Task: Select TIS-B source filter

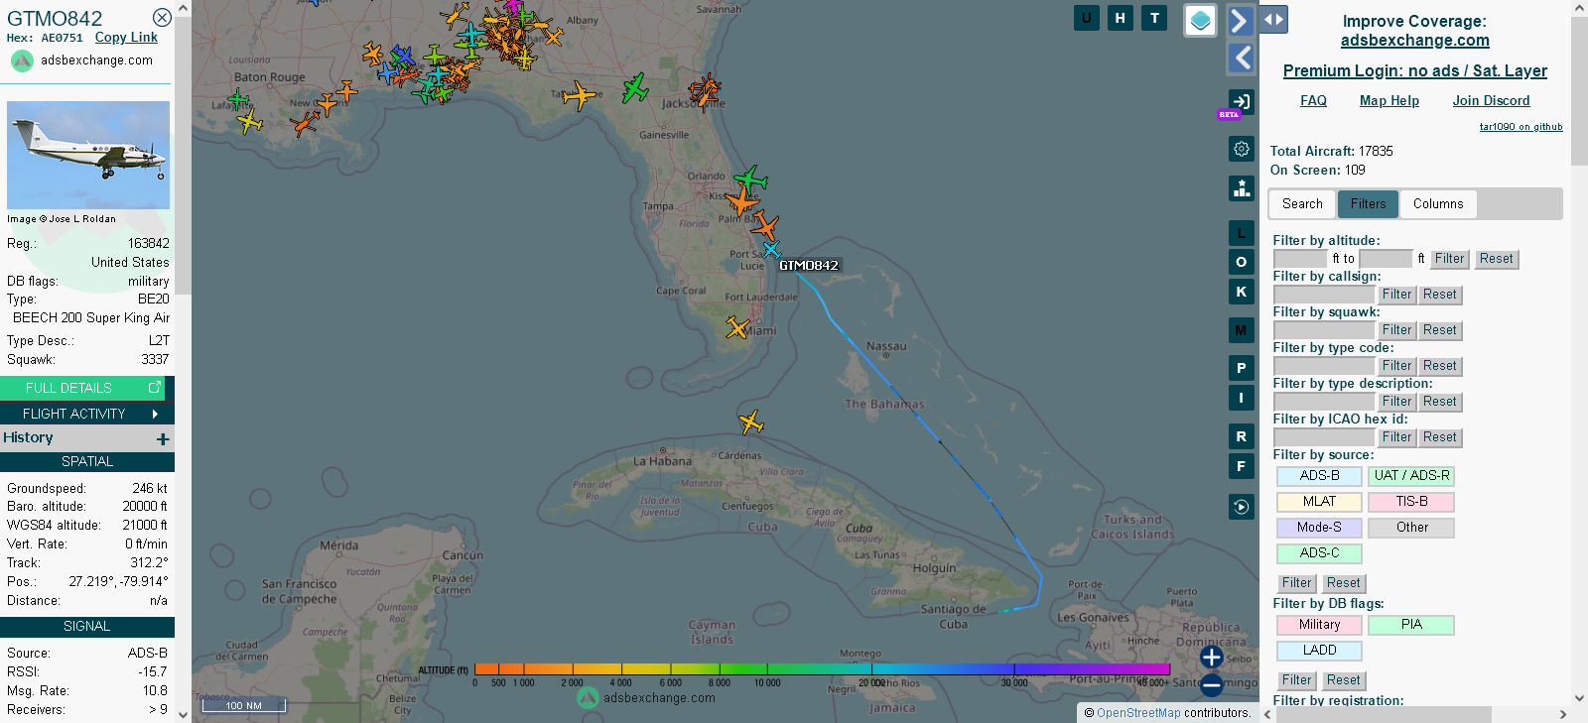Action: pos(1411,502)
